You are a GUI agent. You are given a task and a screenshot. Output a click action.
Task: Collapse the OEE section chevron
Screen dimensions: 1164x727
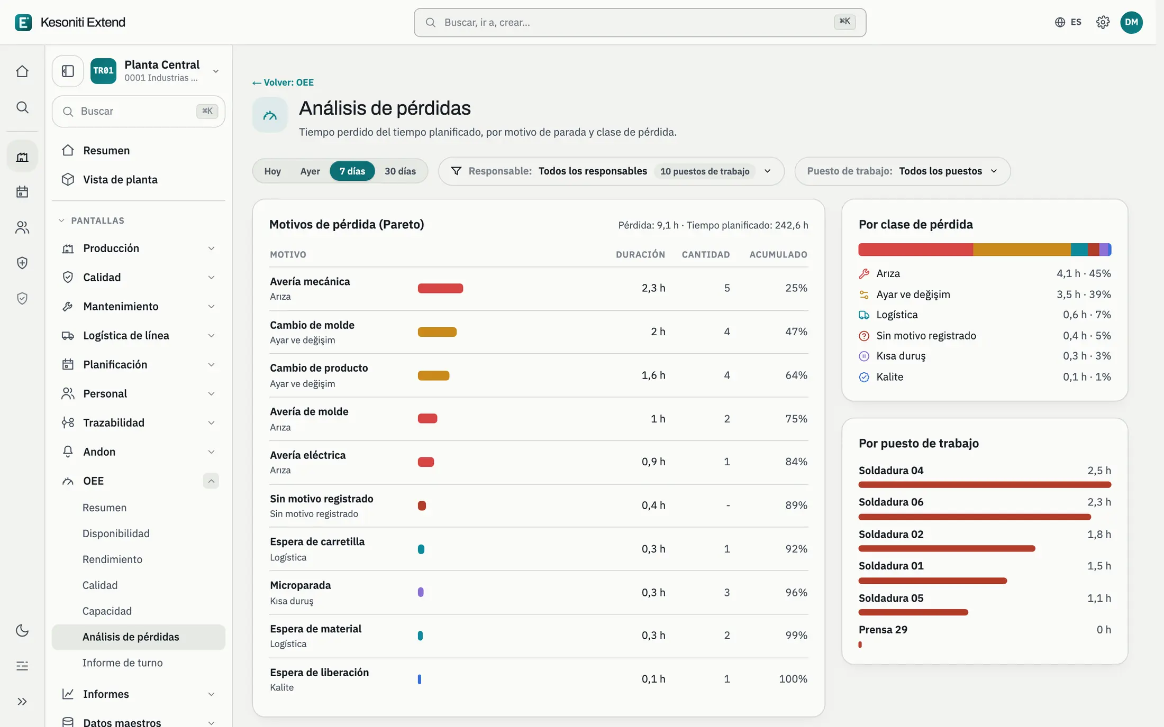[211, 481]
